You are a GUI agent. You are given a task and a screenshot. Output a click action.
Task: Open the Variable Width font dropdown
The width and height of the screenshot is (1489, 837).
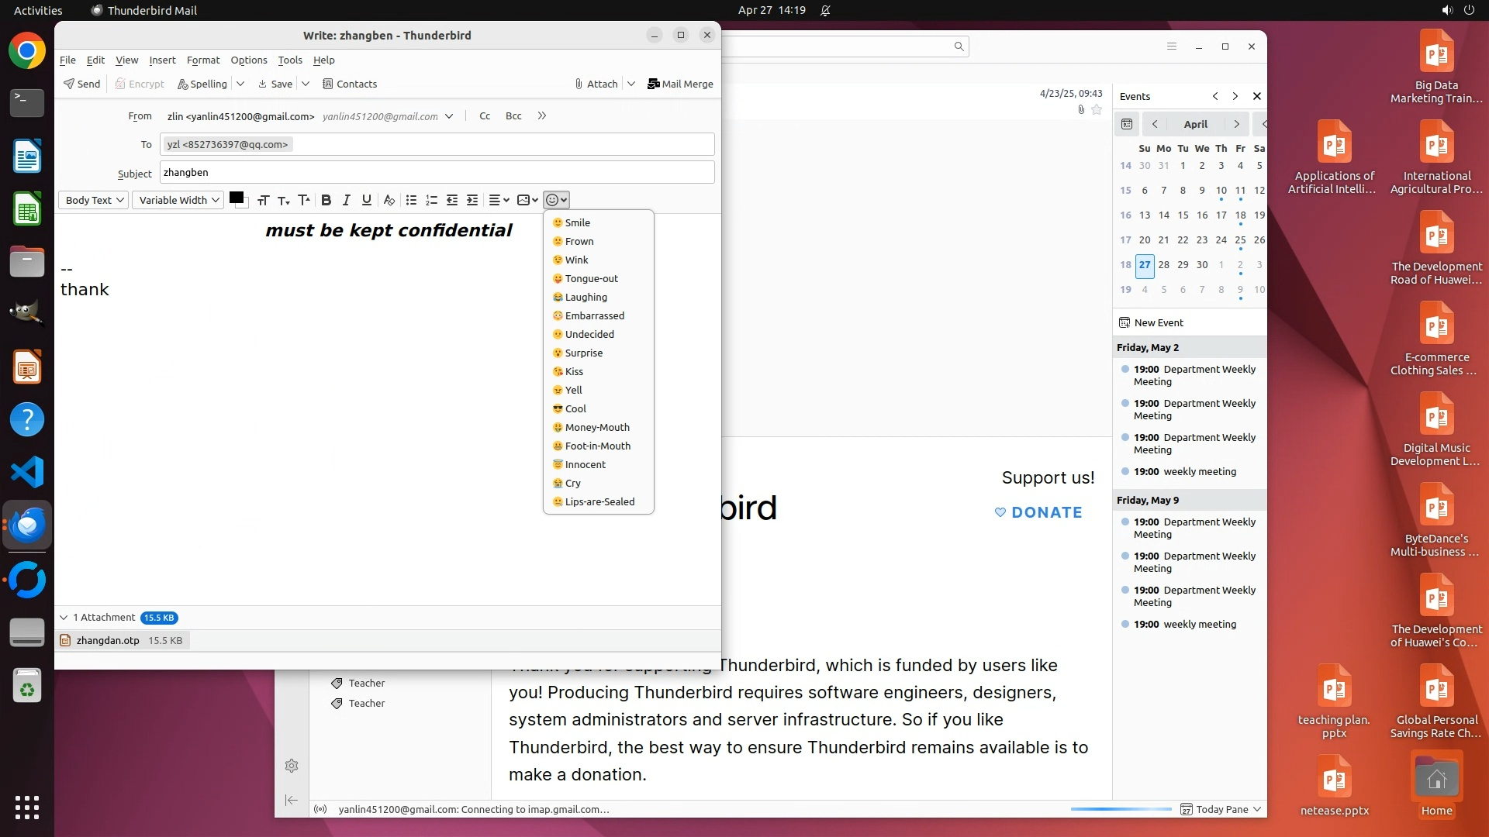point(178,200)
